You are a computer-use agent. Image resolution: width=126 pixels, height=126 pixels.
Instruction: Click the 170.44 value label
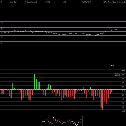tap(118, 74)
